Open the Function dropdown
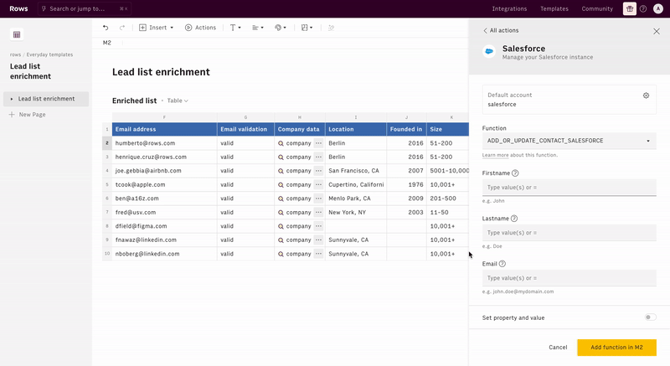This screenshot has width=670, height=366. pos(569,141)
